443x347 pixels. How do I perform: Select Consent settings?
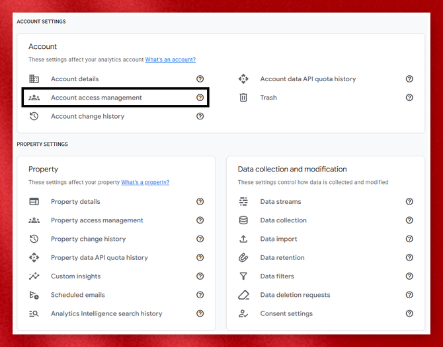[x=286, y=313]
